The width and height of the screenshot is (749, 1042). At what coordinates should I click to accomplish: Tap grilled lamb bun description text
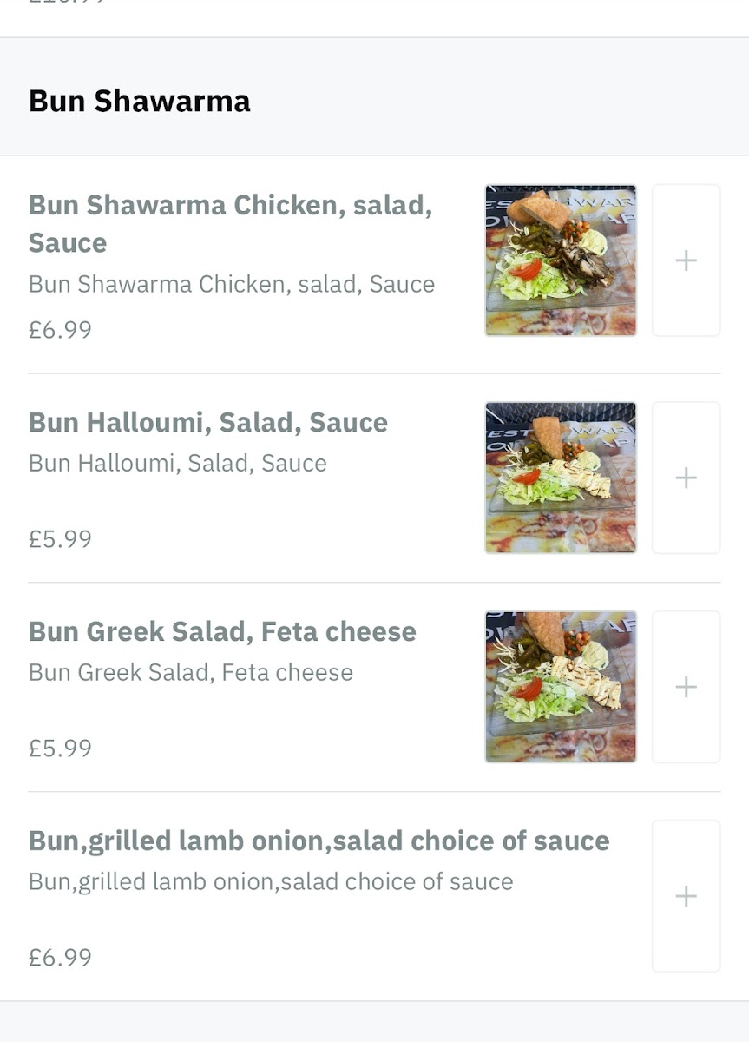point(271,882)
